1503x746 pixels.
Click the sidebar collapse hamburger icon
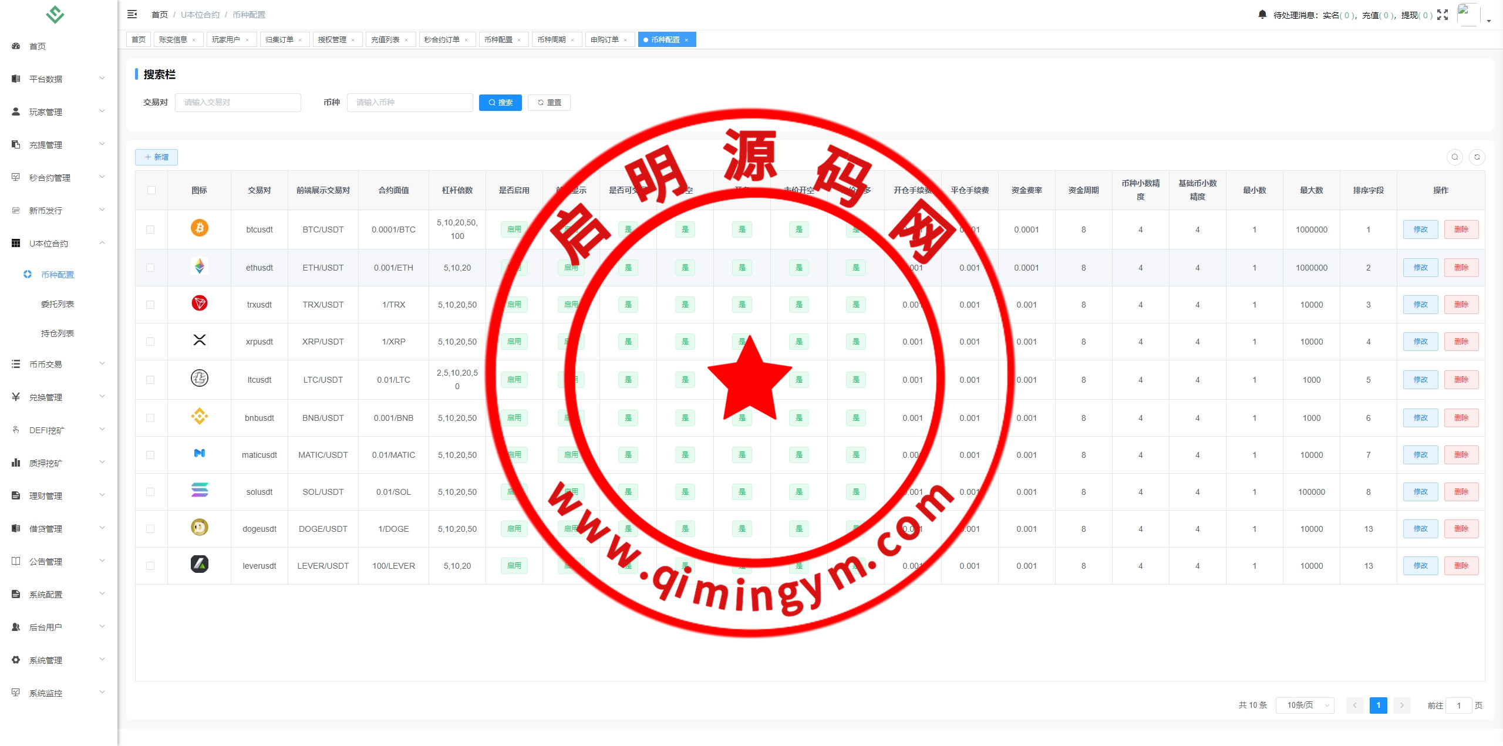132,14
